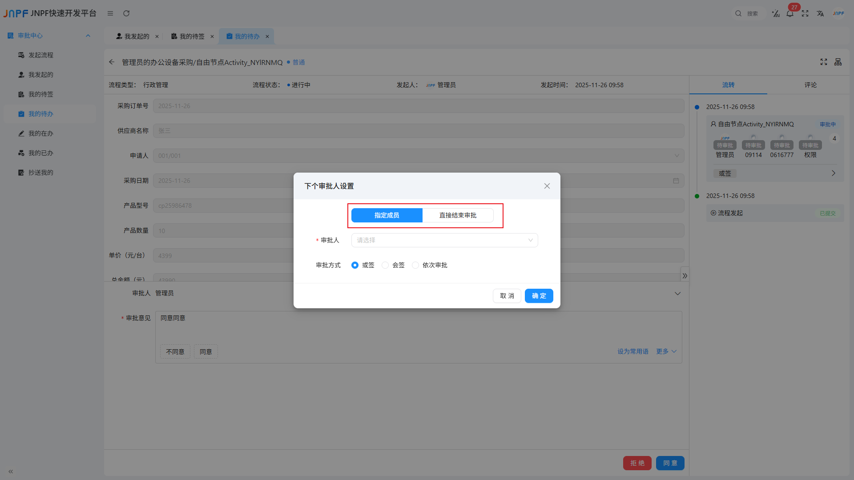Select the 依次审批 radio option
Screen dimensions: 854x480
[x=415, y=265]
